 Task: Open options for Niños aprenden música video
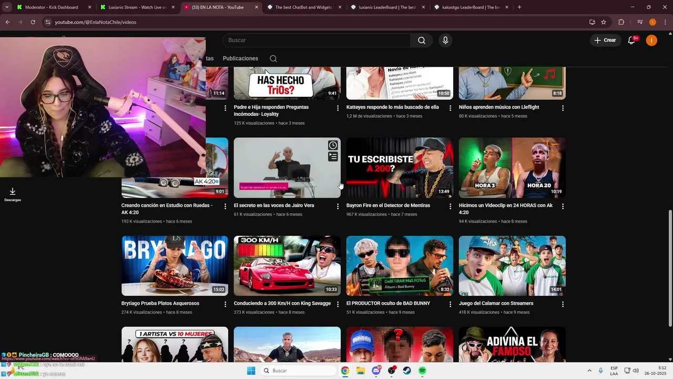[x=563, y=108]
